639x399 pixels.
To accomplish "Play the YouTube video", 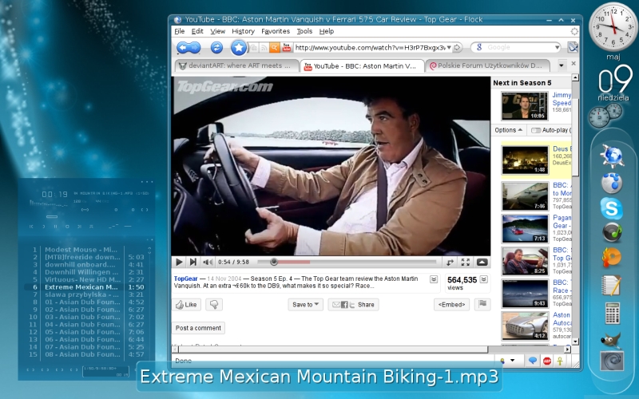I will 179,262.
